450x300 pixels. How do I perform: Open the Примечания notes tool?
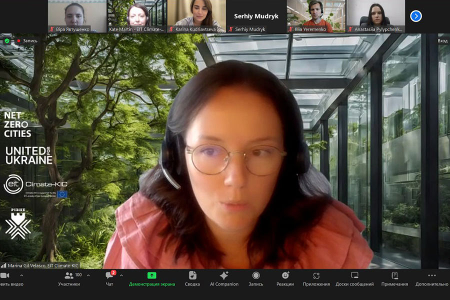pyautogui.click(x=394, y=279)
